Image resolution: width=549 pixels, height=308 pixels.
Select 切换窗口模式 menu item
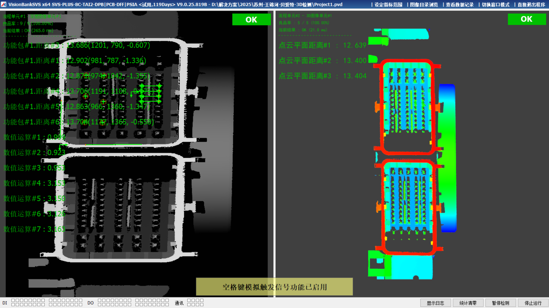click(x=495, y=5)
